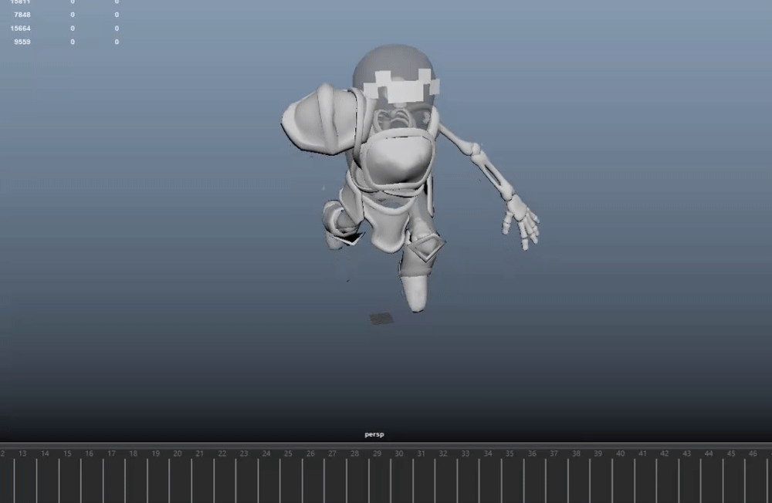Screen dimensions: 772x503
Task: Select frame 46 on the timeline
Action: tap(753, 454)
